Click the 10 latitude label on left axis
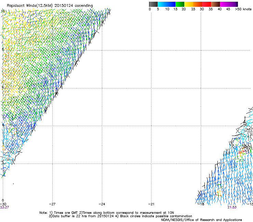 (3, 11)
